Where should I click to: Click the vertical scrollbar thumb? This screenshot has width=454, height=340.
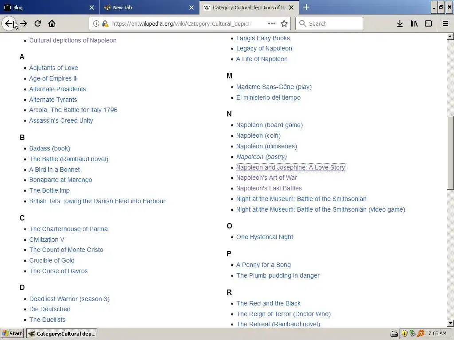pos(450,153)
